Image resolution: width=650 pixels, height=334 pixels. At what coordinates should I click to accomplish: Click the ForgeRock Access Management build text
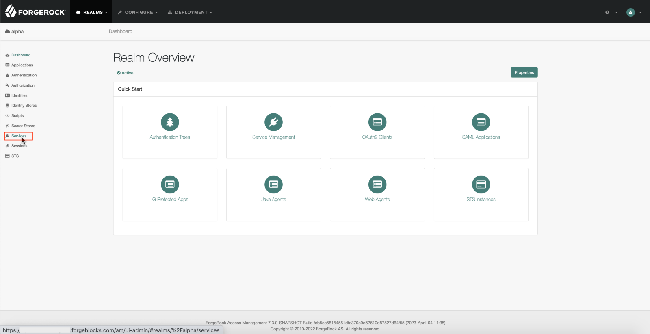pyautogui.click(x=325, y=323)
